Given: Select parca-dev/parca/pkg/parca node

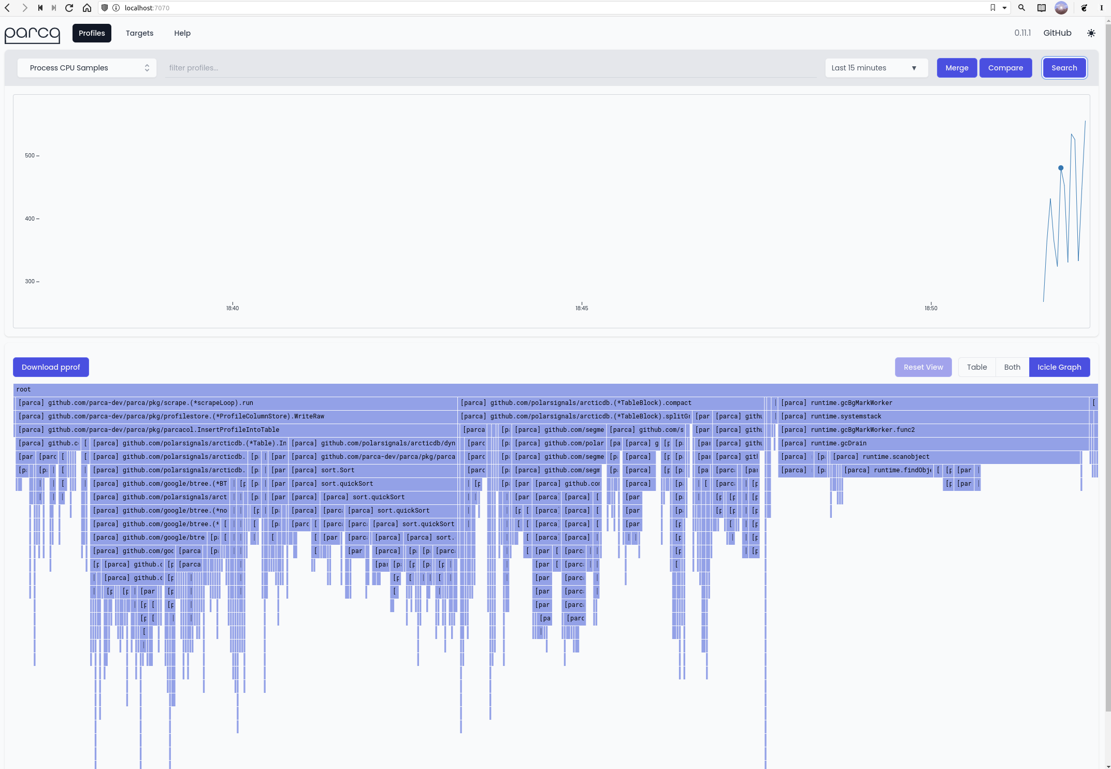Looking at the screenshot, I should pos(372,457).
